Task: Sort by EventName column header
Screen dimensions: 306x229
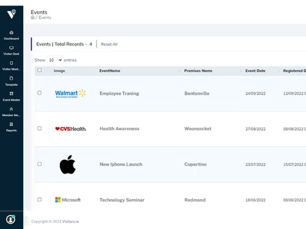Action: [x=110, y=71]
